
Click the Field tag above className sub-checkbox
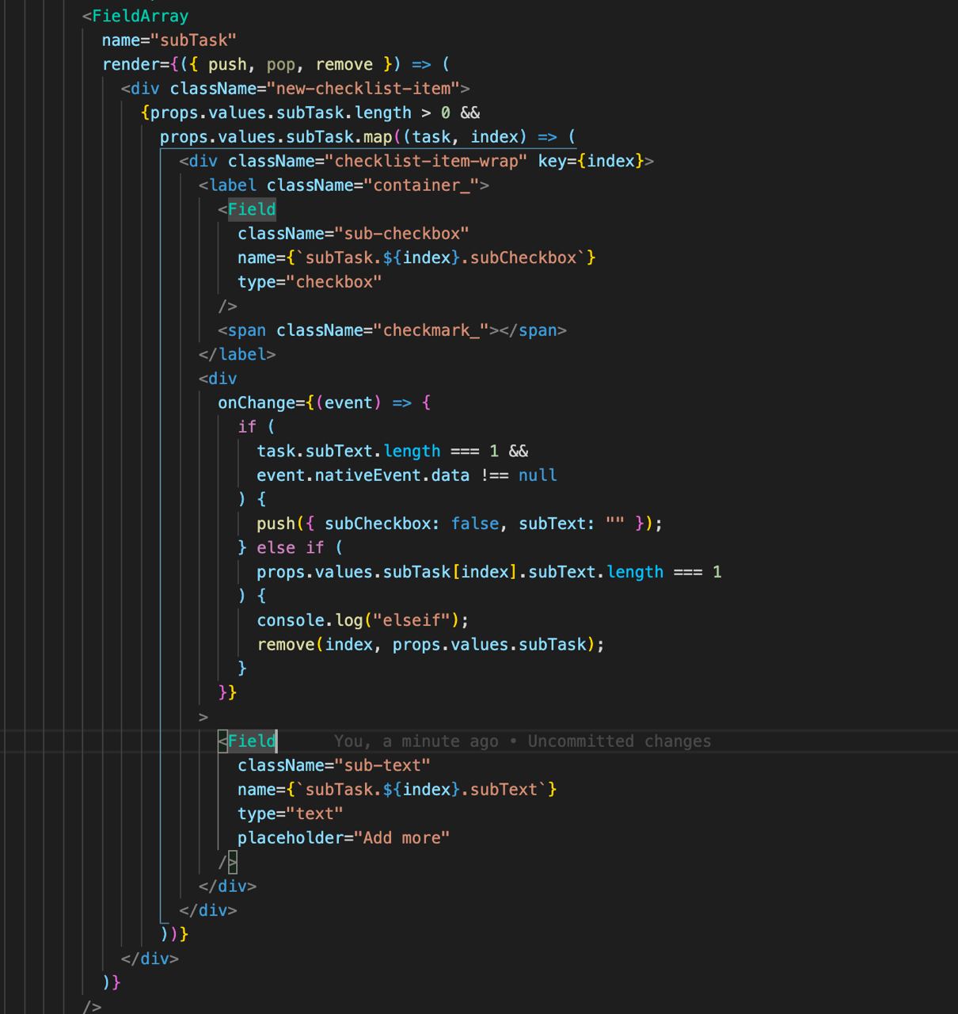252,209
